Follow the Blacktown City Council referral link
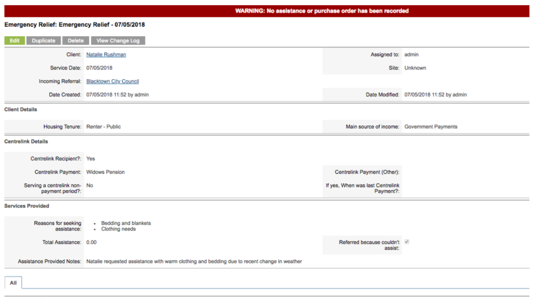 point(112,82)
